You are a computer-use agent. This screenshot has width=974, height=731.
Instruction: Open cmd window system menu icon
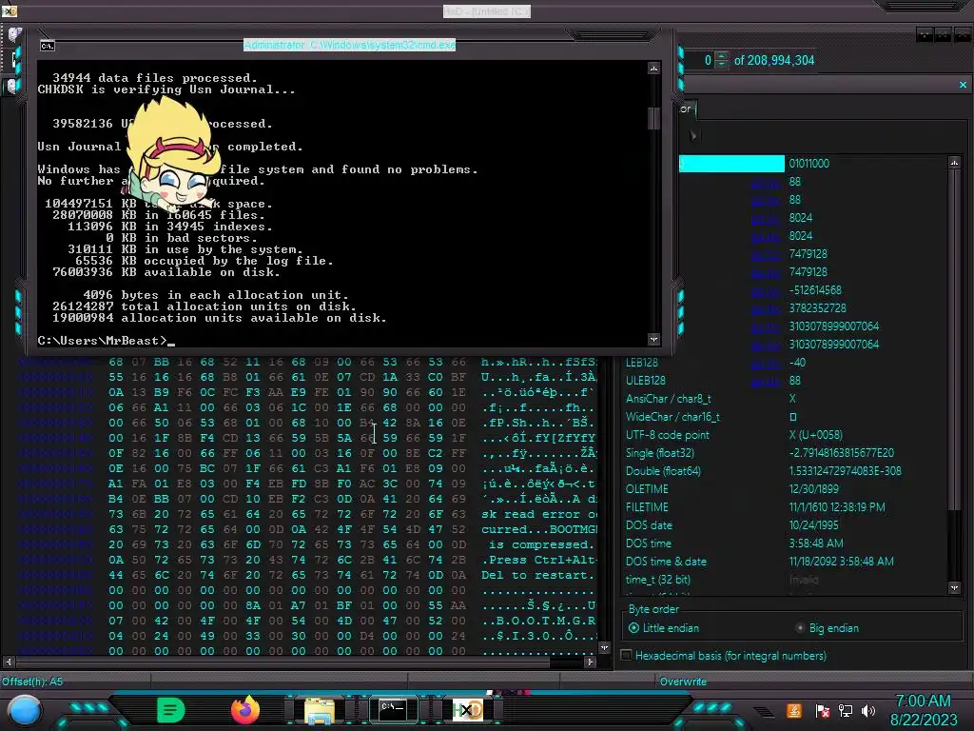[48, 46]
